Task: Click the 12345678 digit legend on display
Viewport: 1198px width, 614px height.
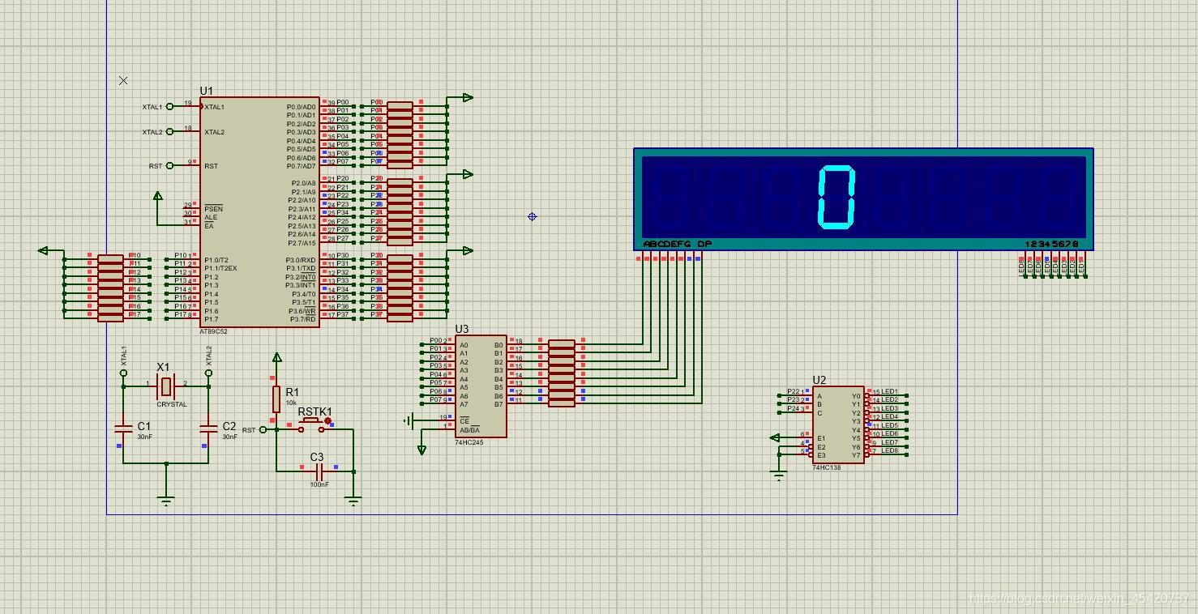Action: click(1052, 244)
